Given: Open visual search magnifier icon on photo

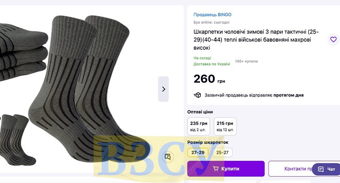Looking at the screenshot, I should [168, 157].
